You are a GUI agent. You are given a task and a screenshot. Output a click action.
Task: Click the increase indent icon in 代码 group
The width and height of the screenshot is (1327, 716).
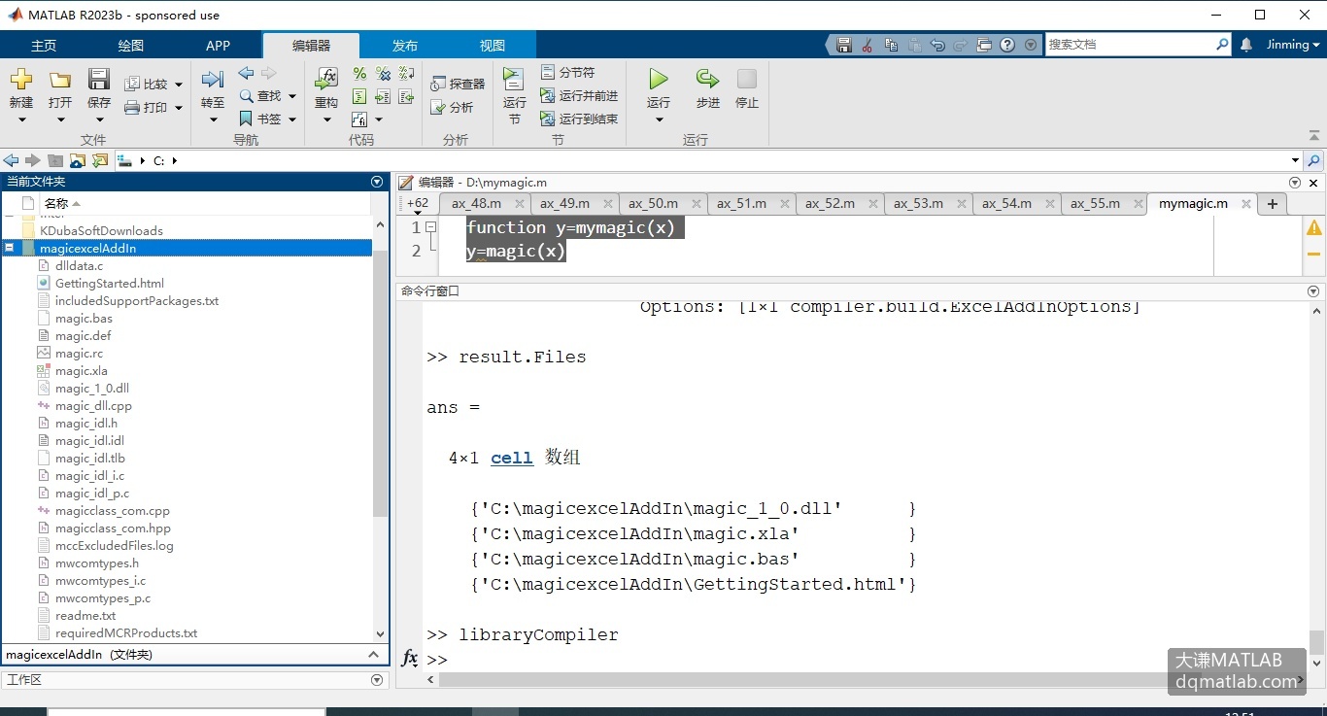point(383,97)
